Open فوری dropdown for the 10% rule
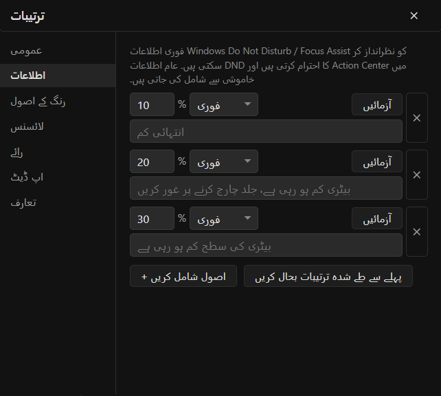Screen dimensions: 441x396 [x=224, y=104]
